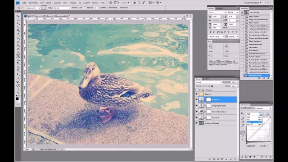Screen dimensions: 288x162
Task: Choose the RGB entry in channel list
Action: coord(254,117)
